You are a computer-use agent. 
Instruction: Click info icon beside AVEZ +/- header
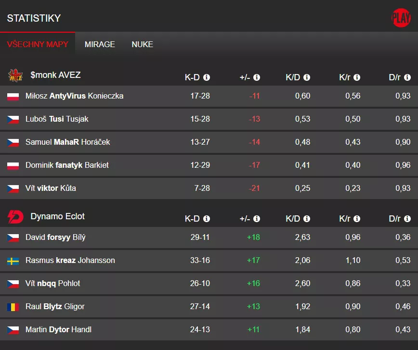click(257, 77)
